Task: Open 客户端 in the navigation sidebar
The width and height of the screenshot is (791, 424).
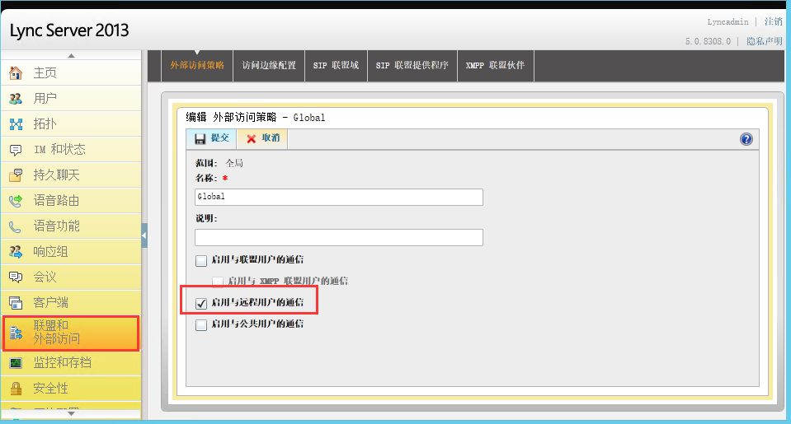Action: coord(71,303)
